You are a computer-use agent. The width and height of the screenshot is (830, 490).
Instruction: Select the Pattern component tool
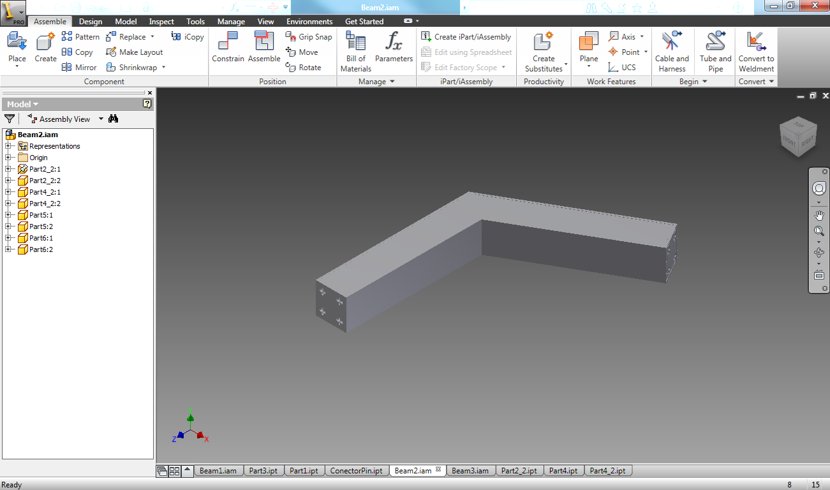coord(80,37)
